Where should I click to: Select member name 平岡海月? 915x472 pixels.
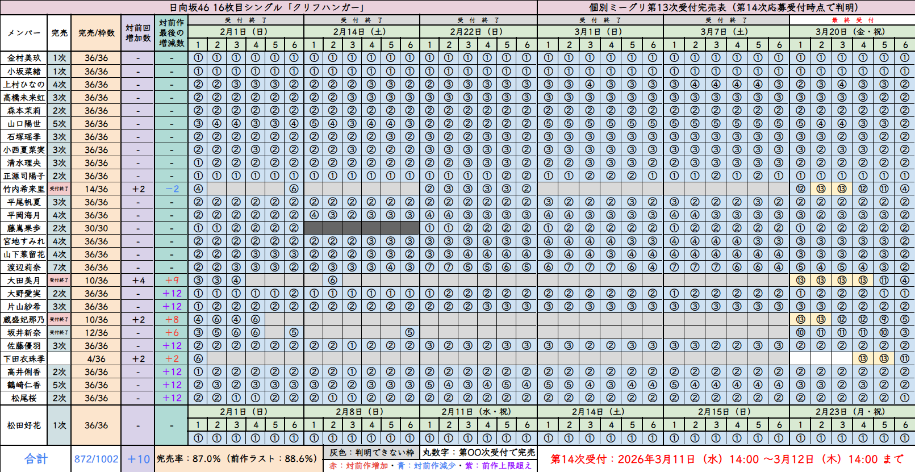(24, 215)
